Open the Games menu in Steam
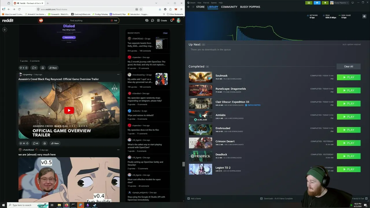The height and width of the screenshot is (208, 370). tap(214, 3)
